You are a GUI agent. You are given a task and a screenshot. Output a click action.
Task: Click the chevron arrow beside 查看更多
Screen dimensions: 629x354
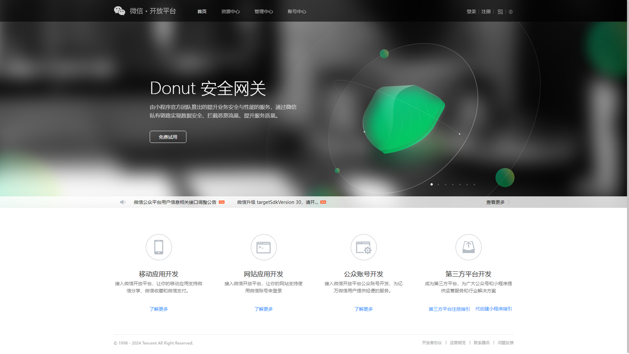click(x=508, y=202)
